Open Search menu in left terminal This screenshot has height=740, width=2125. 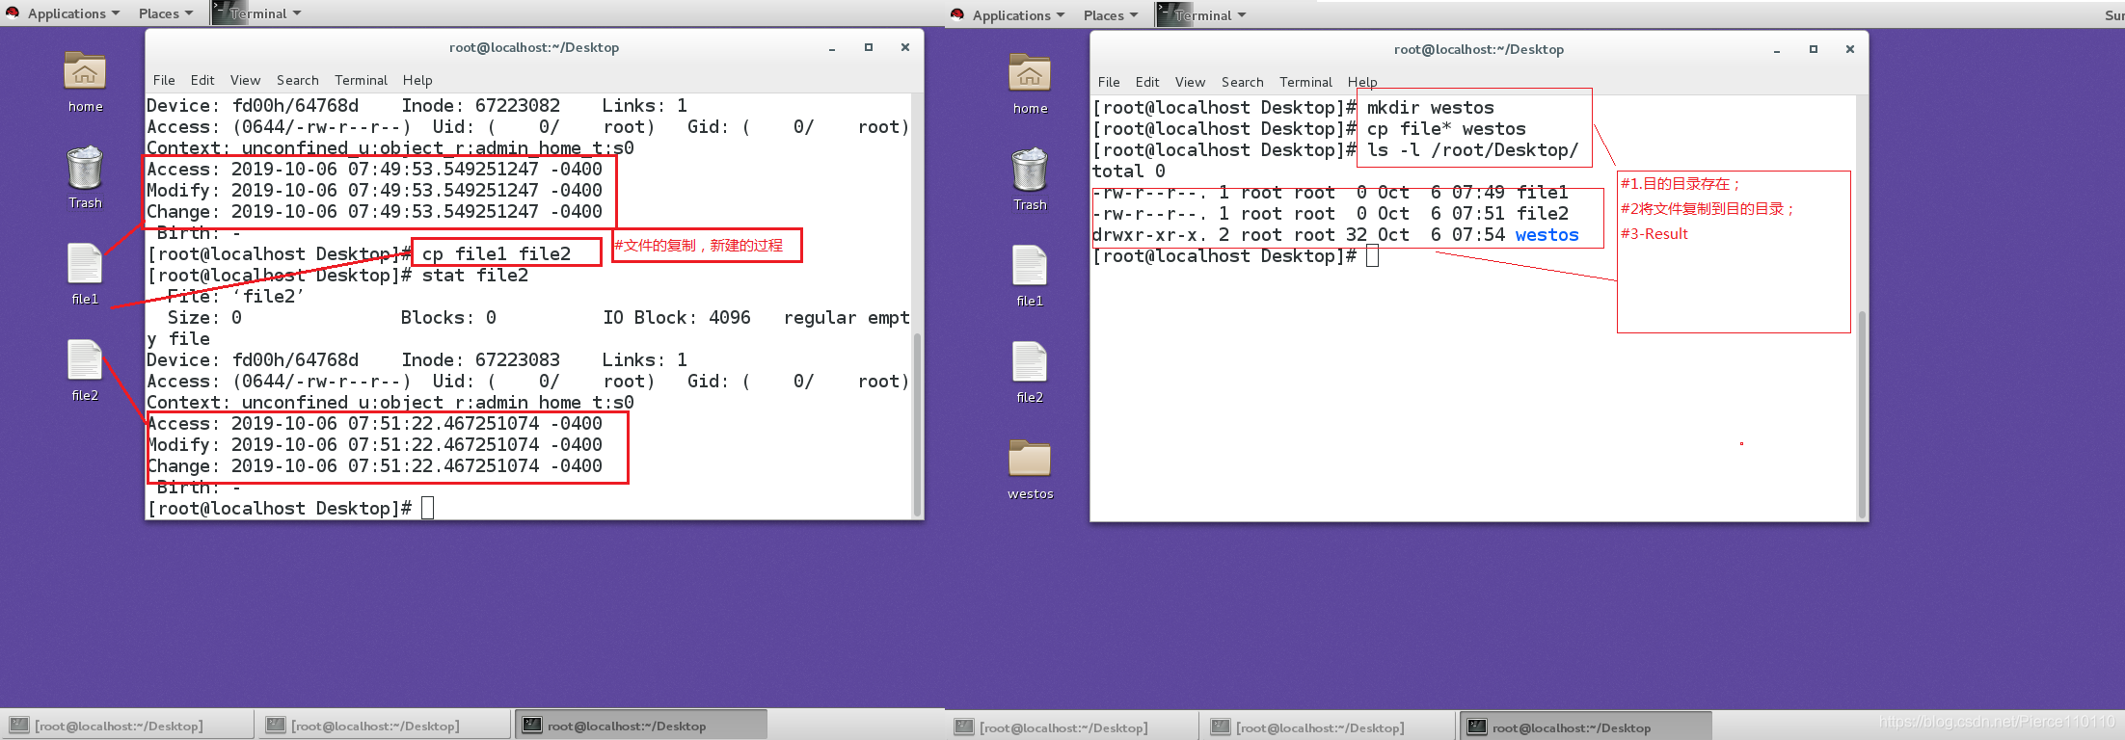click(x=297, y=80)
